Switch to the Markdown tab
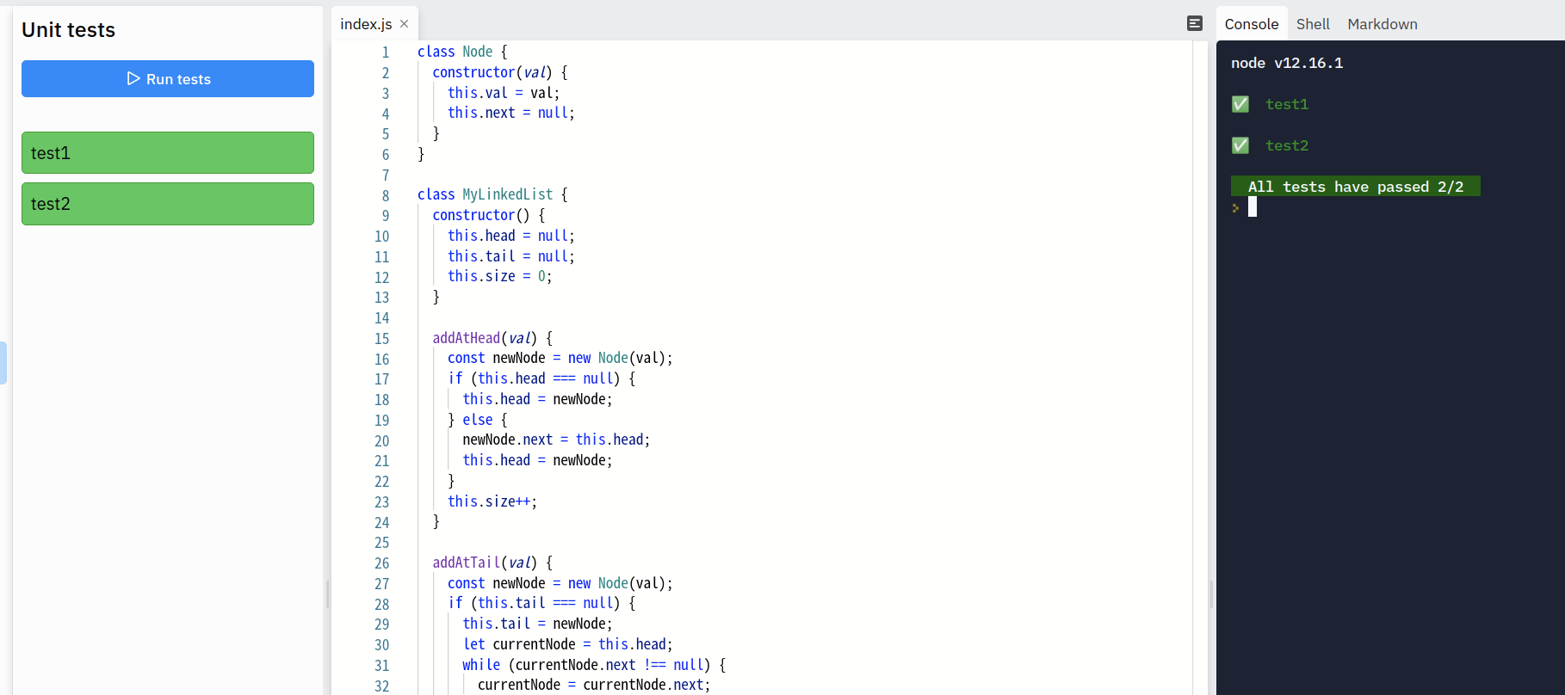 (x=1382, y=24)
